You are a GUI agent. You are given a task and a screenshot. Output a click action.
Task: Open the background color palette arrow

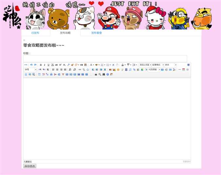point(99,65)
